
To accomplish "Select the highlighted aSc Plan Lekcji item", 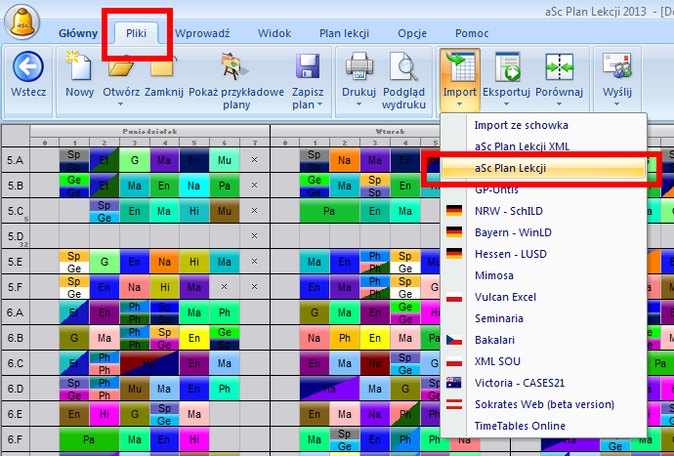I will 544,168.
